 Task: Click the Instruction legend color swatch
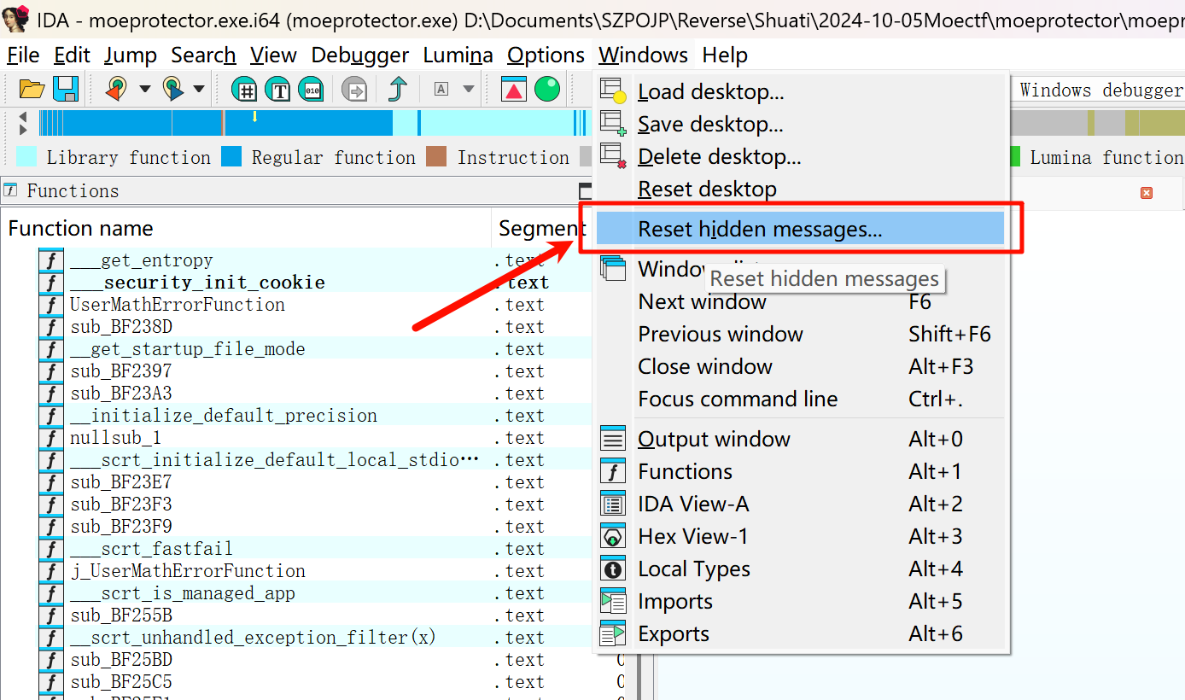pyautogui.click(x=436, y=157)
